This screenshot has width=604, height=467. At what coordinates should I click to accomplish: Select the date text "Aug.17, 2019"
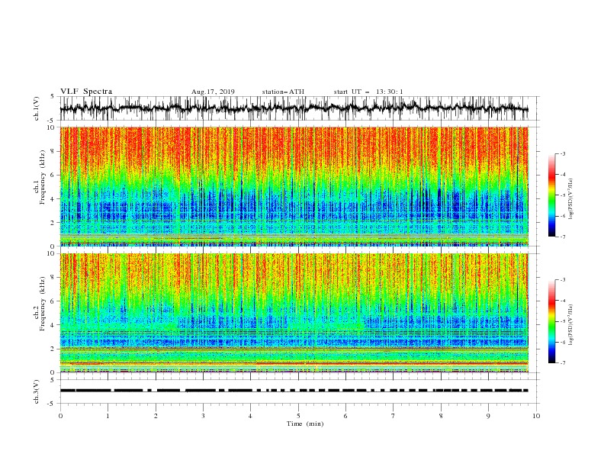(213, 92)
